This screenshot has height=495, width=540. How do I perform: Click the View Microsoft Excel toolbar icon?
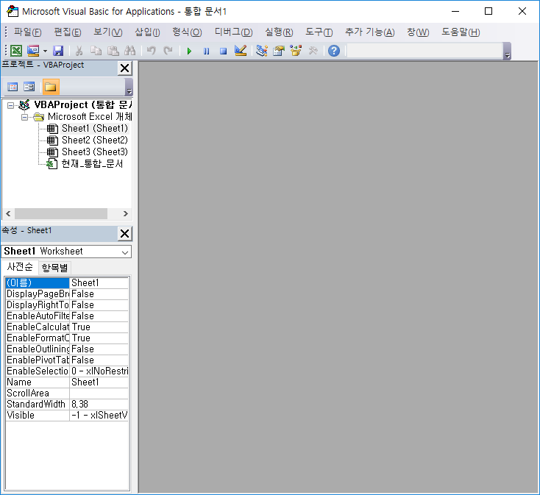[x=16, y=51]
